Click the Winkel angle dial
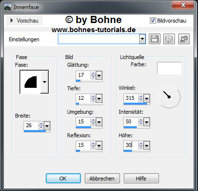Screen dimensions: 198x191 169,96
